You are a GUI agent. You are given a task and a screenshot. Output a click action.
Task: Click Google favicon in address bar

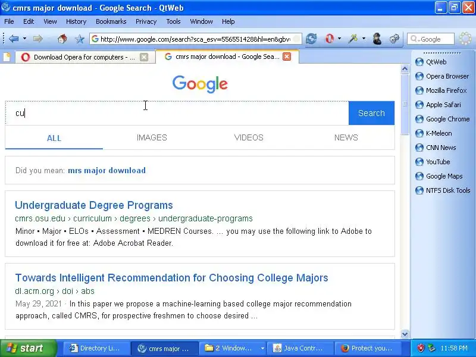pos(95,39)
